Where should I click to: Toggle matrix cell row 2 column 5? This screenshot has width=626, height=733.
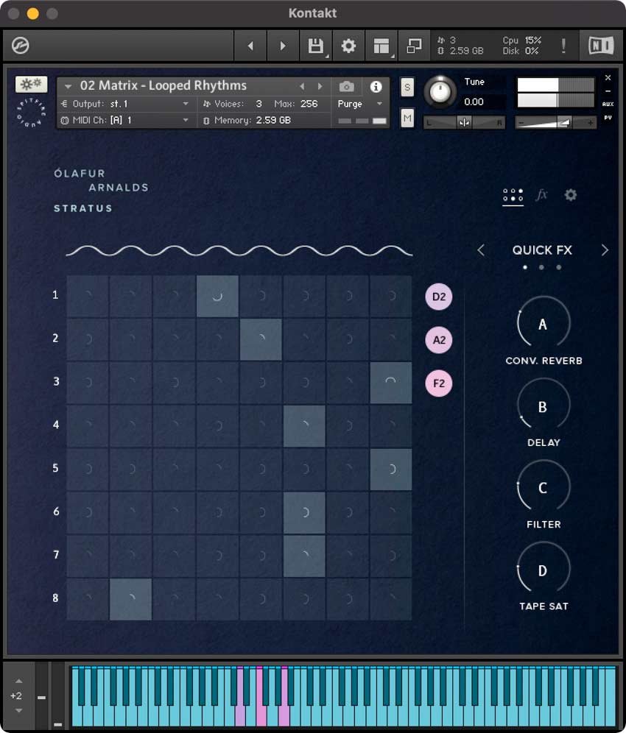coord(261,339)
